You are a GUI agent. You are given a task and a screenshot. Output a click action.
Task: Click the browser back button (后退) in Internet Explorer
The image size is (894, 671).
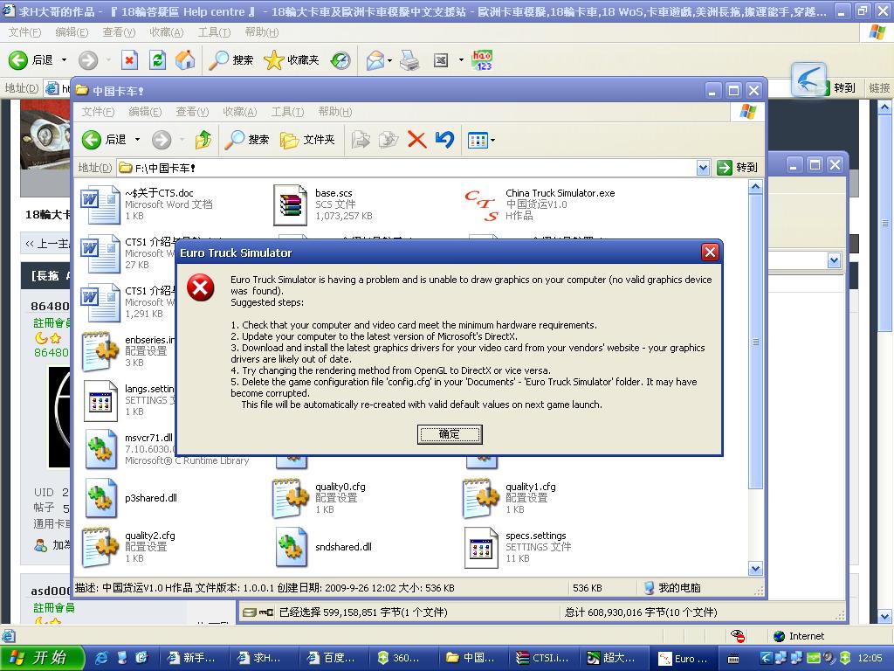coord(31,60)
